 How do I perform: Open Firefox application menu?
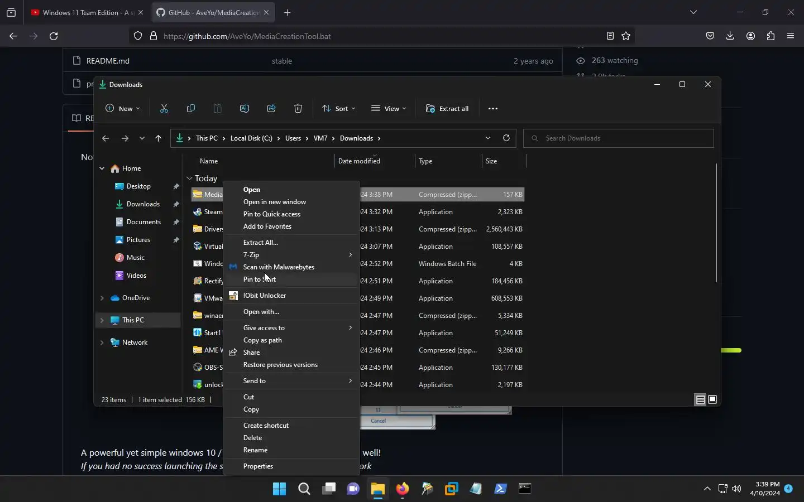click(791, 36)
